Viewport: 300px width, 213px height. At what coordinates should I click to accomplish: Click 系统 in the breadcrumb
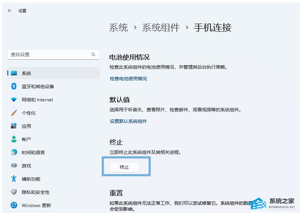click(118, 27)
